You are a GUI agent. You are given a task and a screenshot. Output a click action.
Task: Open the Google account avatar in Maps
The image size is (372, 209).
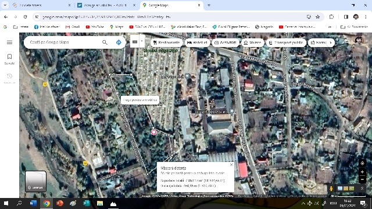tap(359, 41)
